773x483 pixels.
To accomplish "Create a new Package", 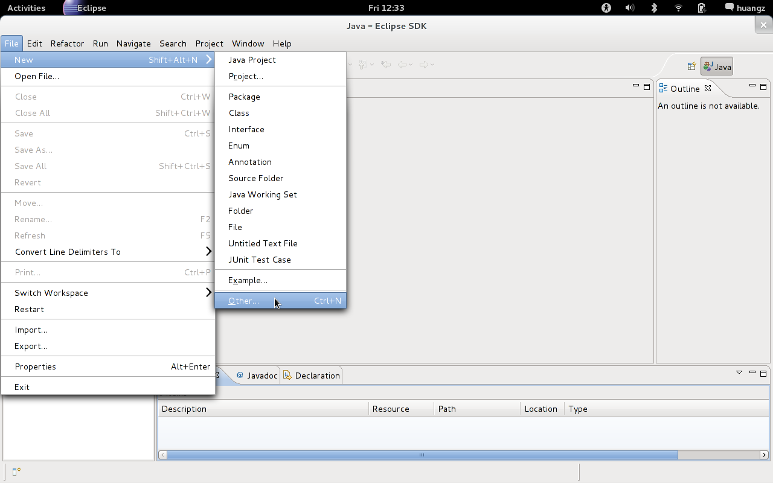I will 280,97.
